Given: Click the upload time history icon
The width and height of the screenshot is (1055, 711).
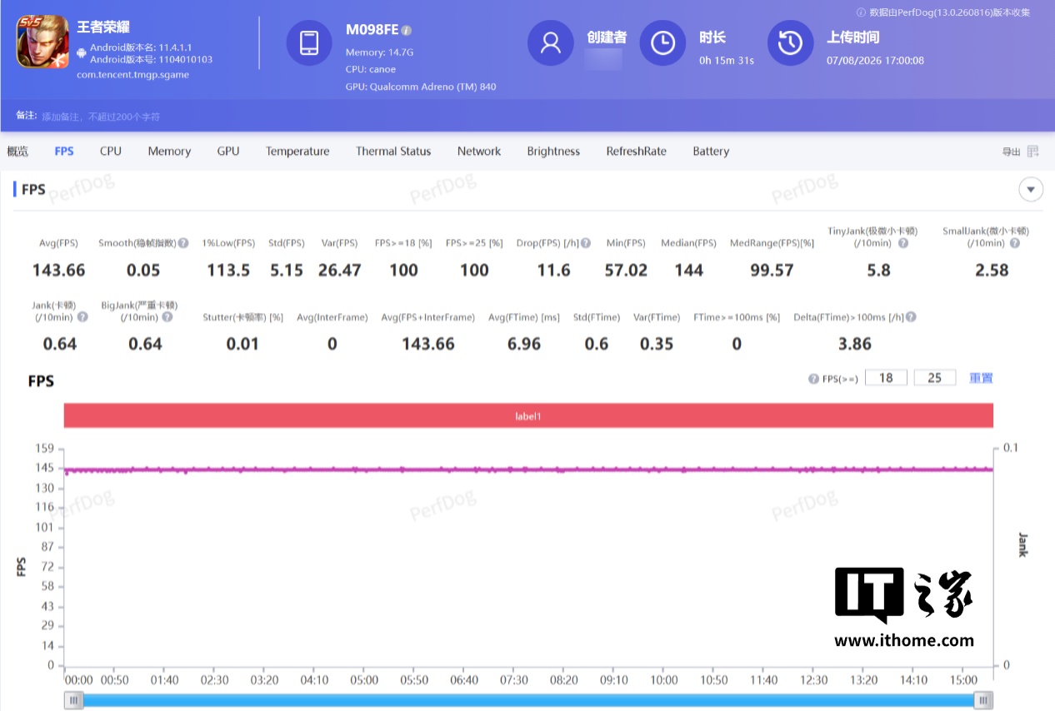Looking at the screenshot, I should (x=790, y=42).
